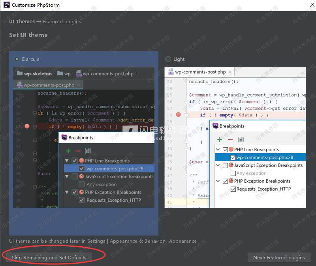Click the Darcula theme label text
The width and height of the screenshot is (316, 266).
[x=31, y=59]
